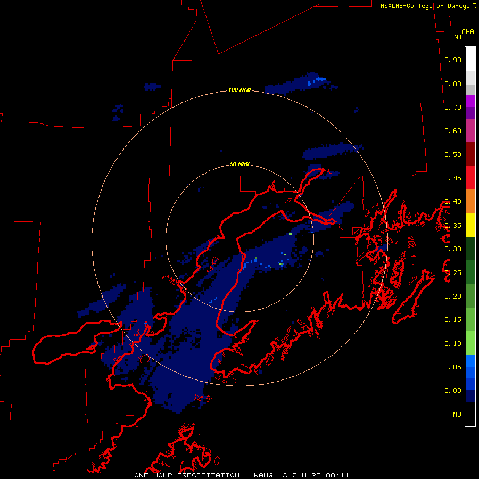This screenshot has height=479, width=479.
Task: Click the 0.00 legend value
Action: coord(453,391)
